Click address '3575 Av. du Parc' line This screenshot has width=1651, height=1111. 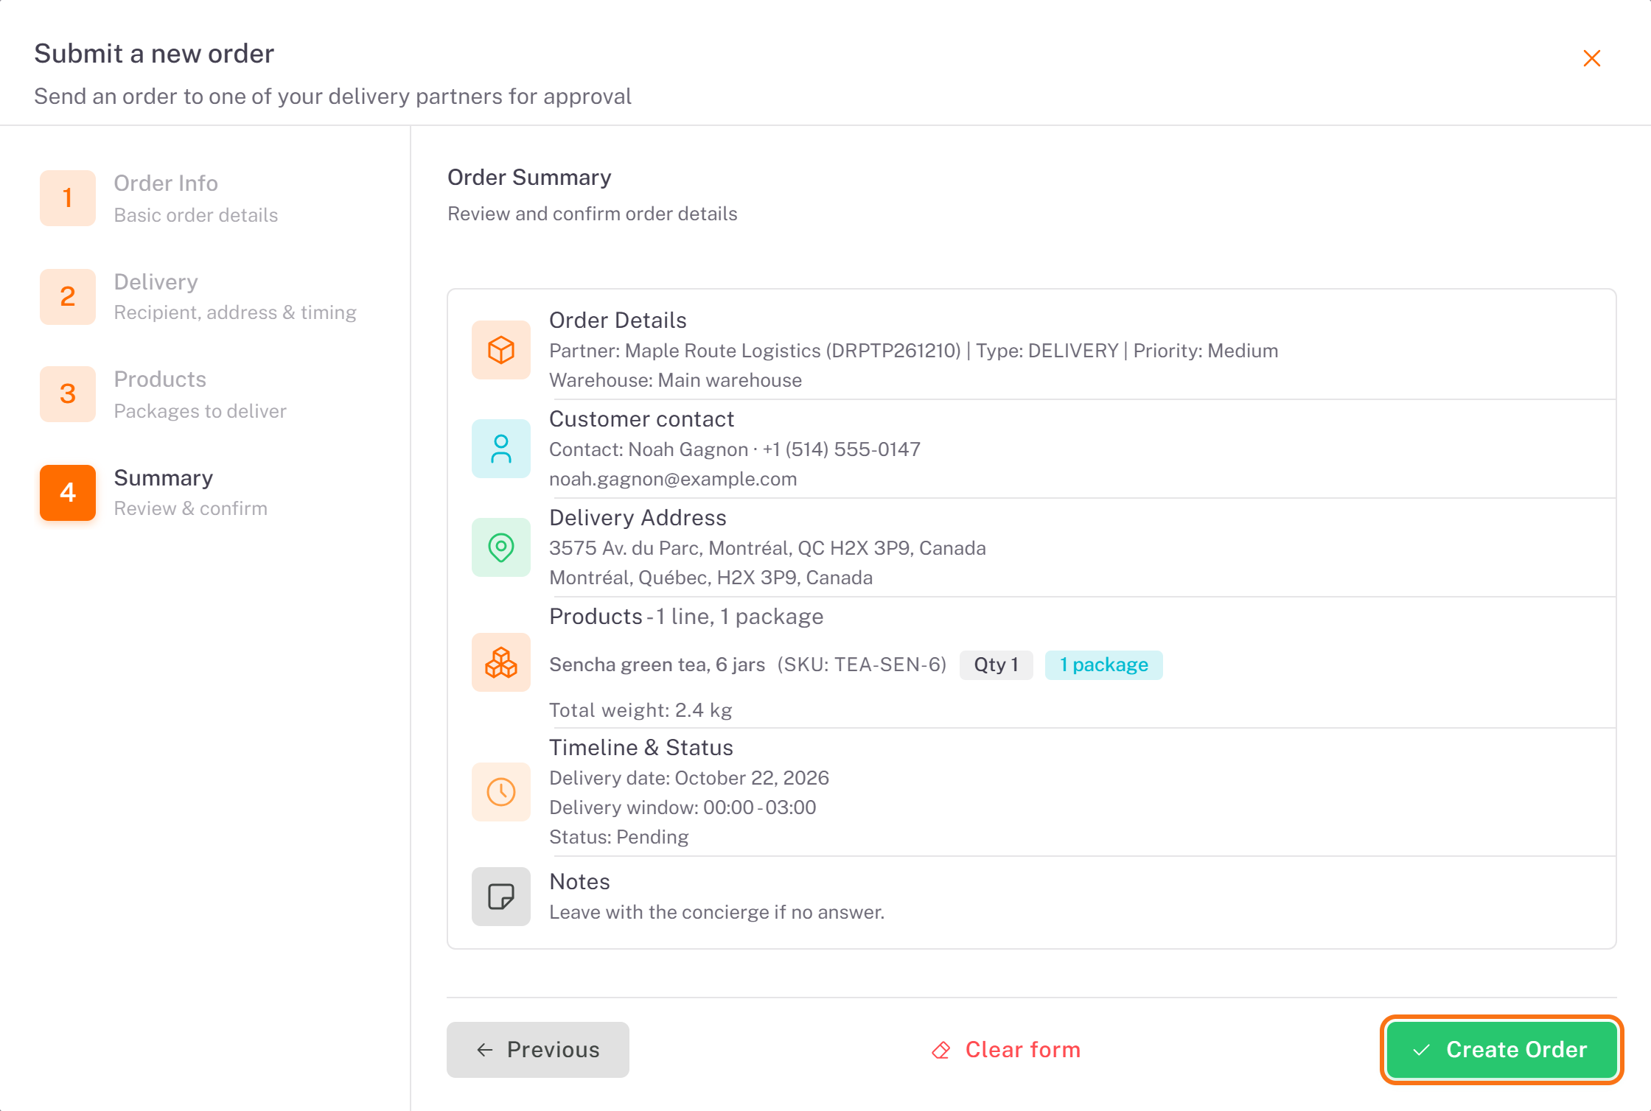click(x=768, y=548)
